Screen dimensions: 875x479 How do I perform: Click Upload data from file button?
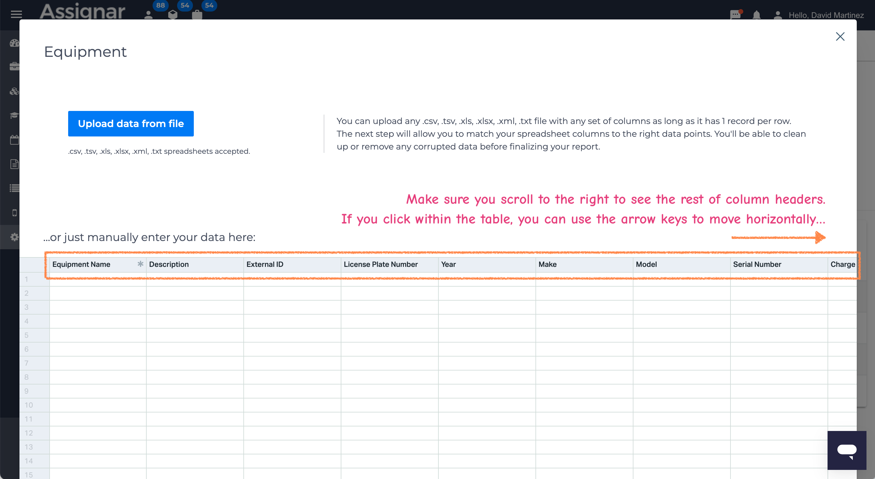point(131,123)
